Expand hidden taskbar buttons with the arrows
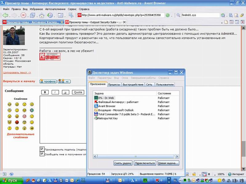 169,180
